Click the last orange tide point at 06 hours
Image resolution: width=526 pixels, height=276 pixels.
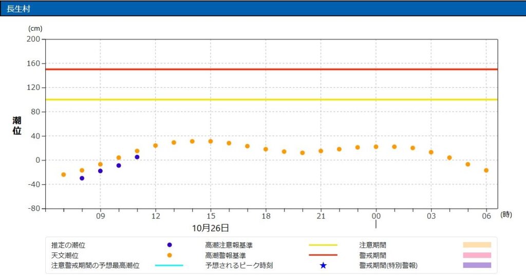(x=486, y=170)
